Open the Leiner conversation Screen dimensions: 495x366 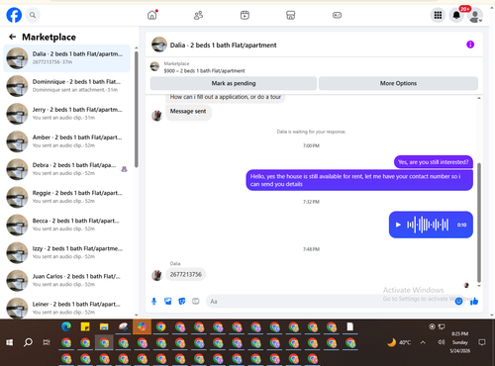(67, 308)
